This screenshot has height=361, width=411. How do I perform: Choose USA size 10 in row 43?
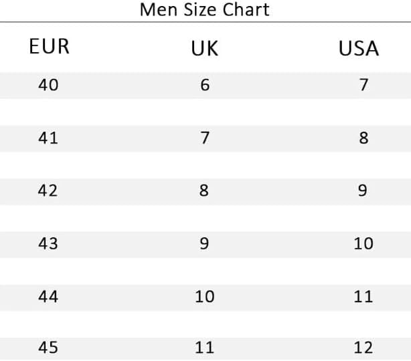pyautogui.click(x=363, y=244)
